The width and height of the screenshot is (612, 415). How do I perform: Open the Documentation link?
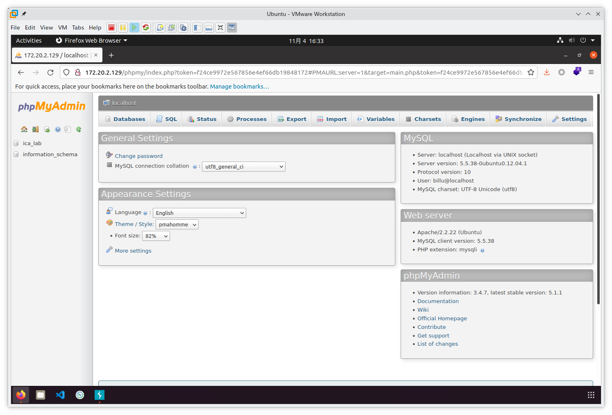tap(438, 301)
